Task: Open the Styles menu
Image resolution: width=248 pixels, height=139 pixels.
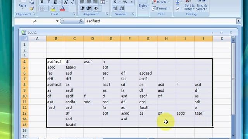Action: [x=143, y=6]
